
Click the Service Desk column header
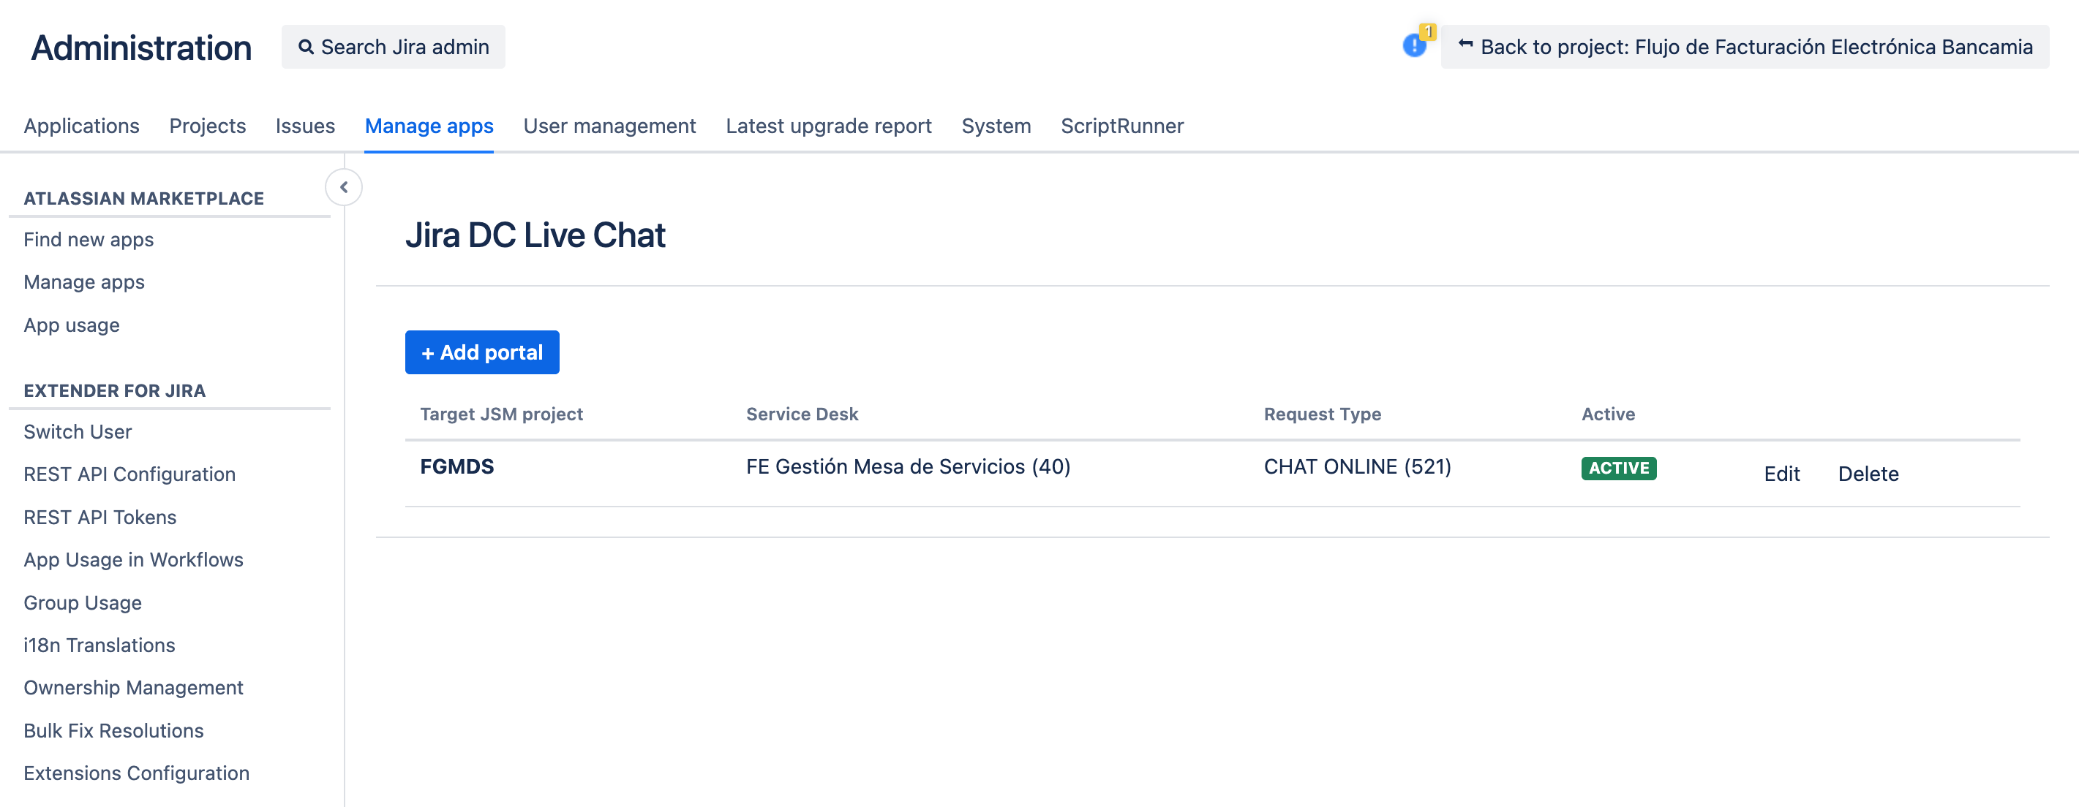pyautogui.click(x=802, y=414)
